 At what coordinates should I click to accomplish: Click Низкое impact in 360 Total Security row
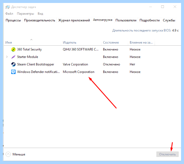(135, 49)
